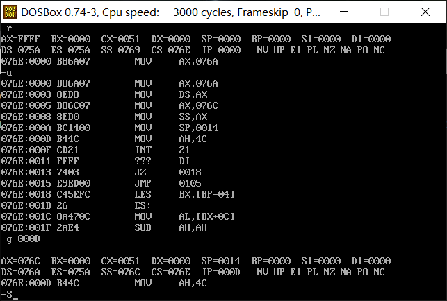This screenshot has width=447, height=301.
Task: Click the 'DS=075A' register value
Action: pyautogui.click(x=21, y=50)
